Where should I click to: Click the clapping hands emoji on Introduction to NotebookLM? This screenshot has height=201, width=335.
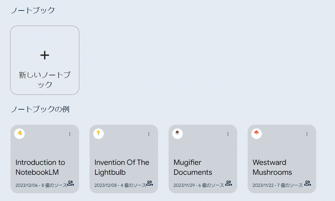point(19,134)
